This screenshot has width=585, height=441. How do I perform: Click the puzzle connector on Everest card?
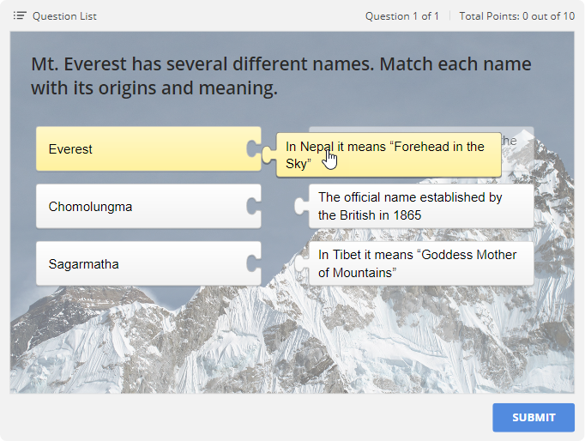point(254,149)
